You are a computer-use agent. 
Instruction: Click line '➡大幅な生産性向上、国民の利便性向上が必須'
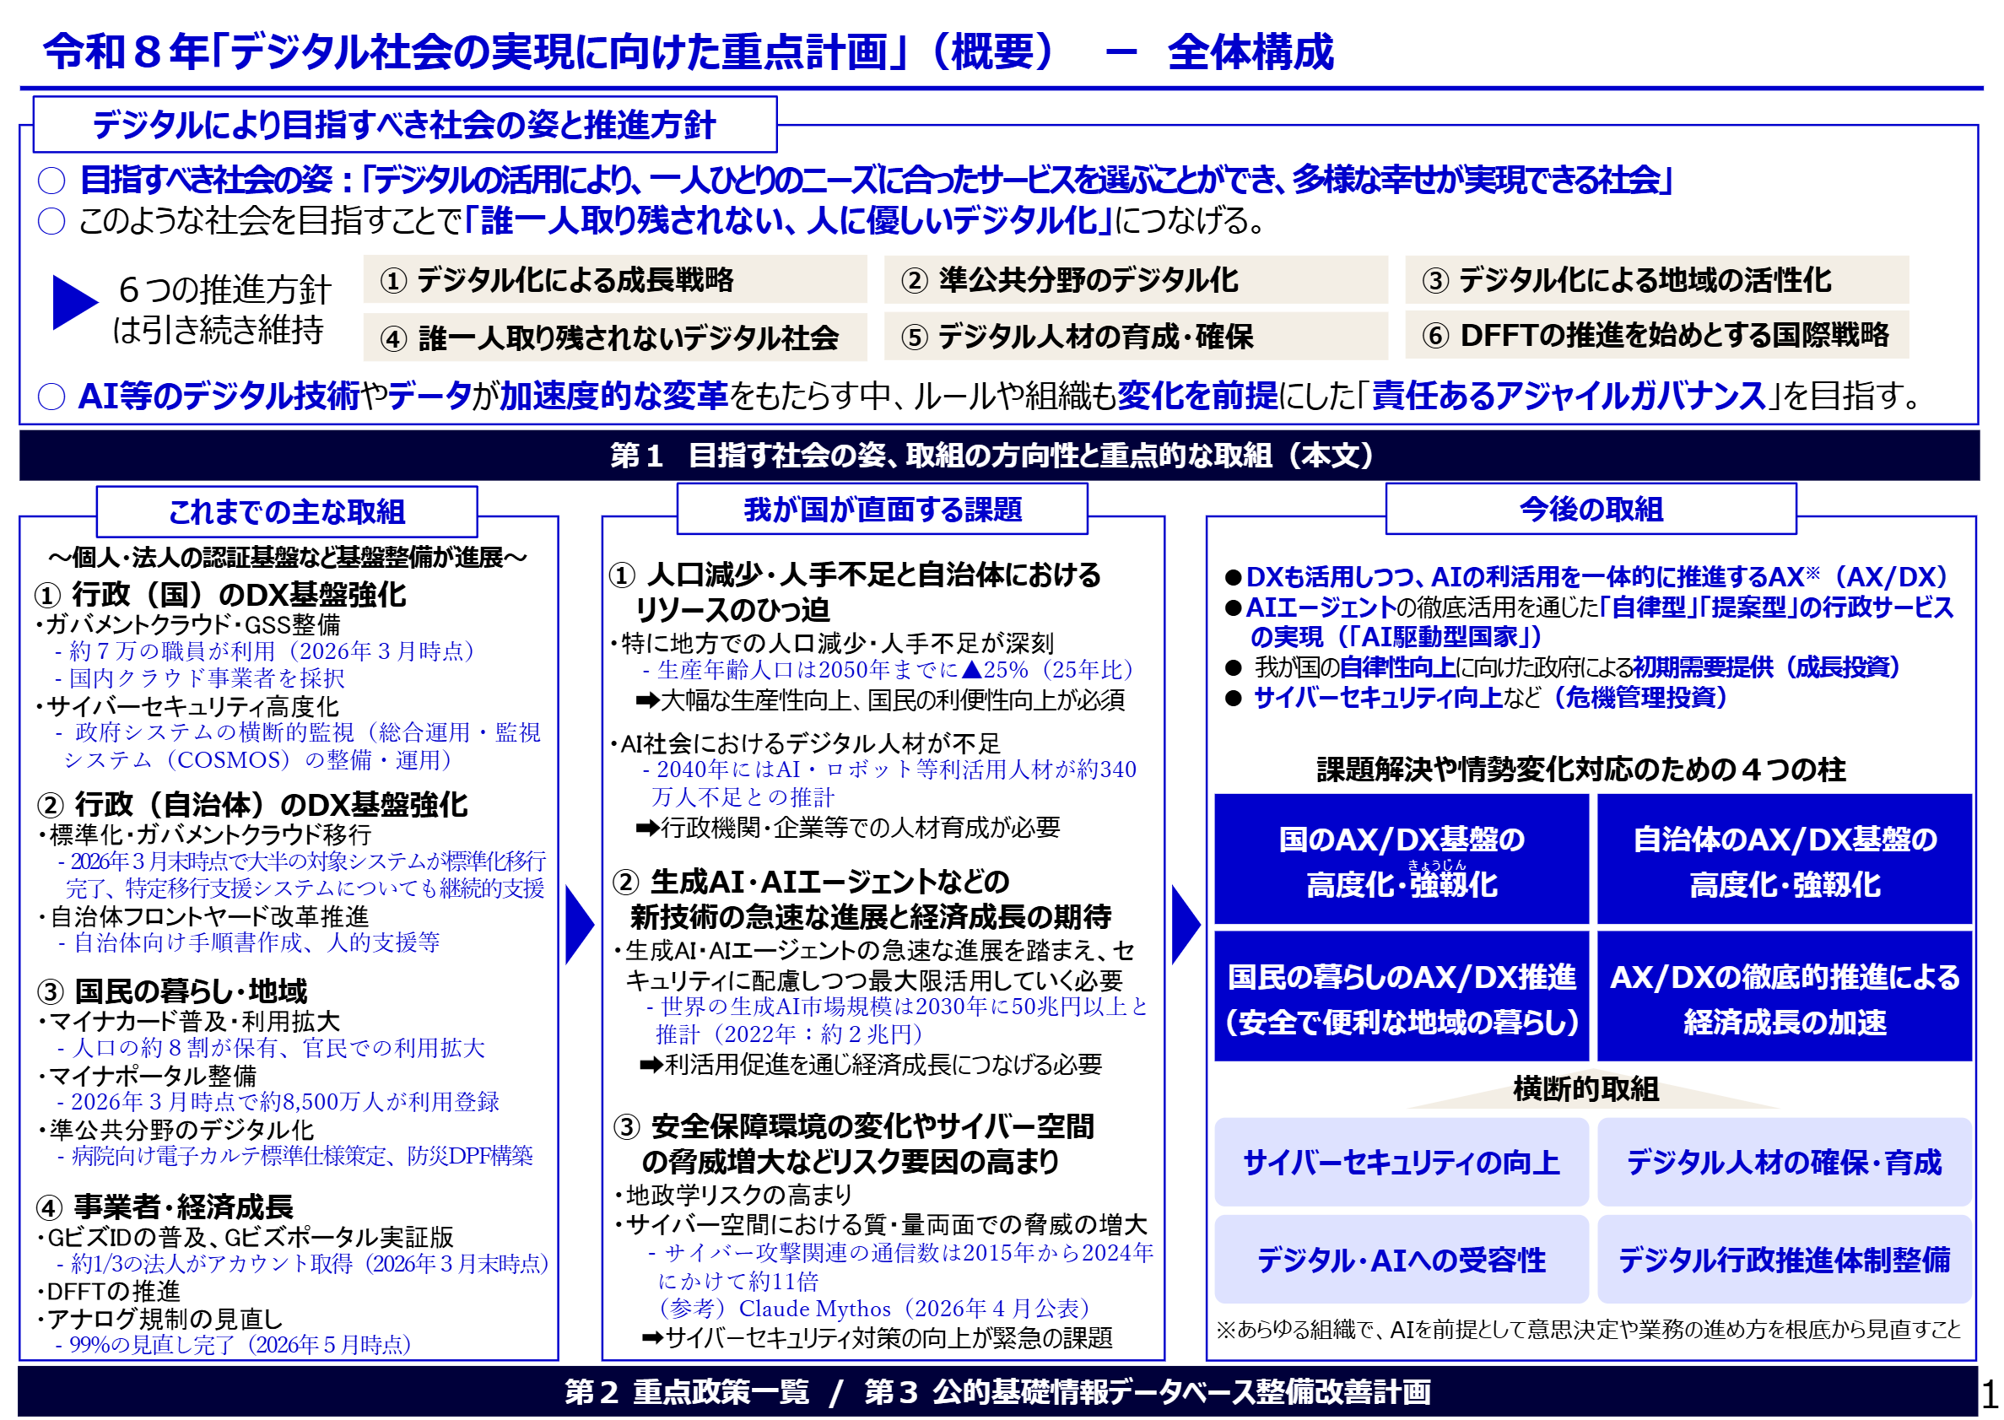click(880, 700)
